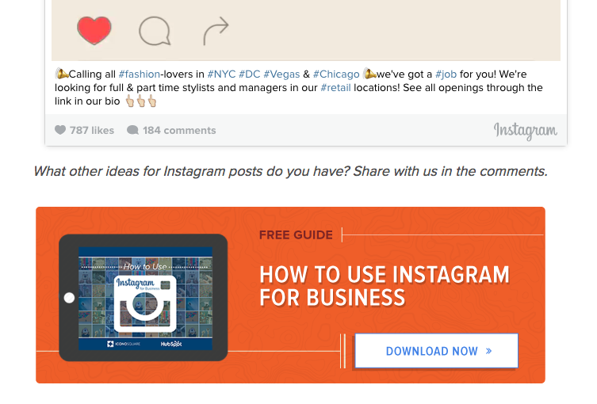Click the small heart beside 787 likes
597x404 pixels.
click(x=60, y=131)
